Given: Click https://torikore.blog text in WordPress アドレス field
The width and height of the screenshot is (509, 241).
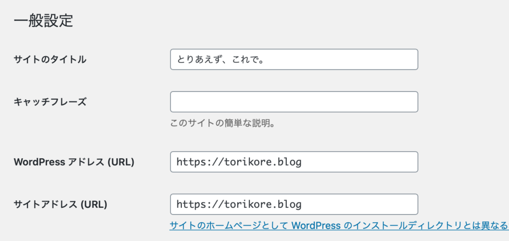Looking at the screenshot, I should [x=239, y=162].
